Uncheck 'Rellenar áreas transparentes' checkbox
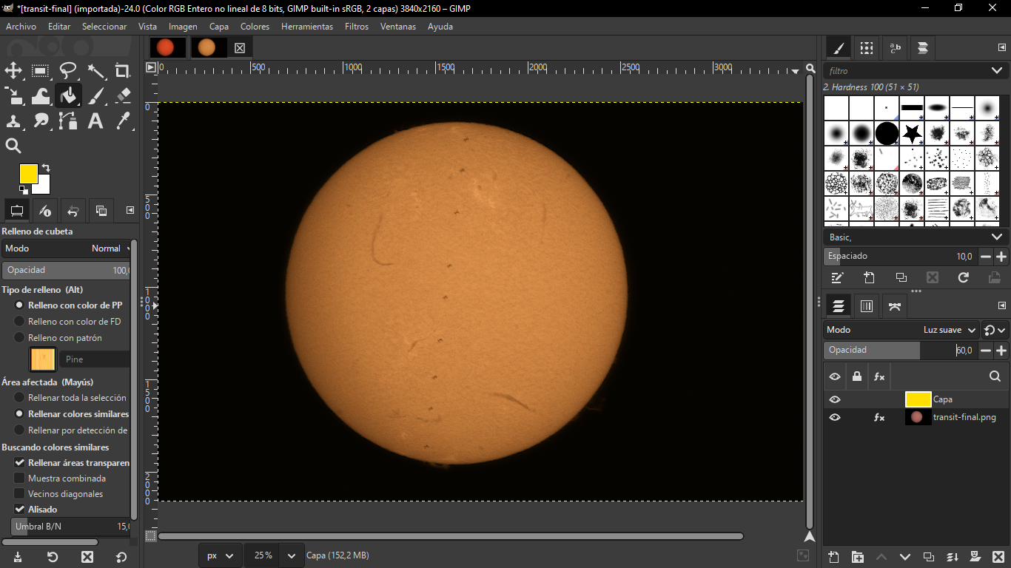This screenshot has width=1011, height=568. click(19, 463)
